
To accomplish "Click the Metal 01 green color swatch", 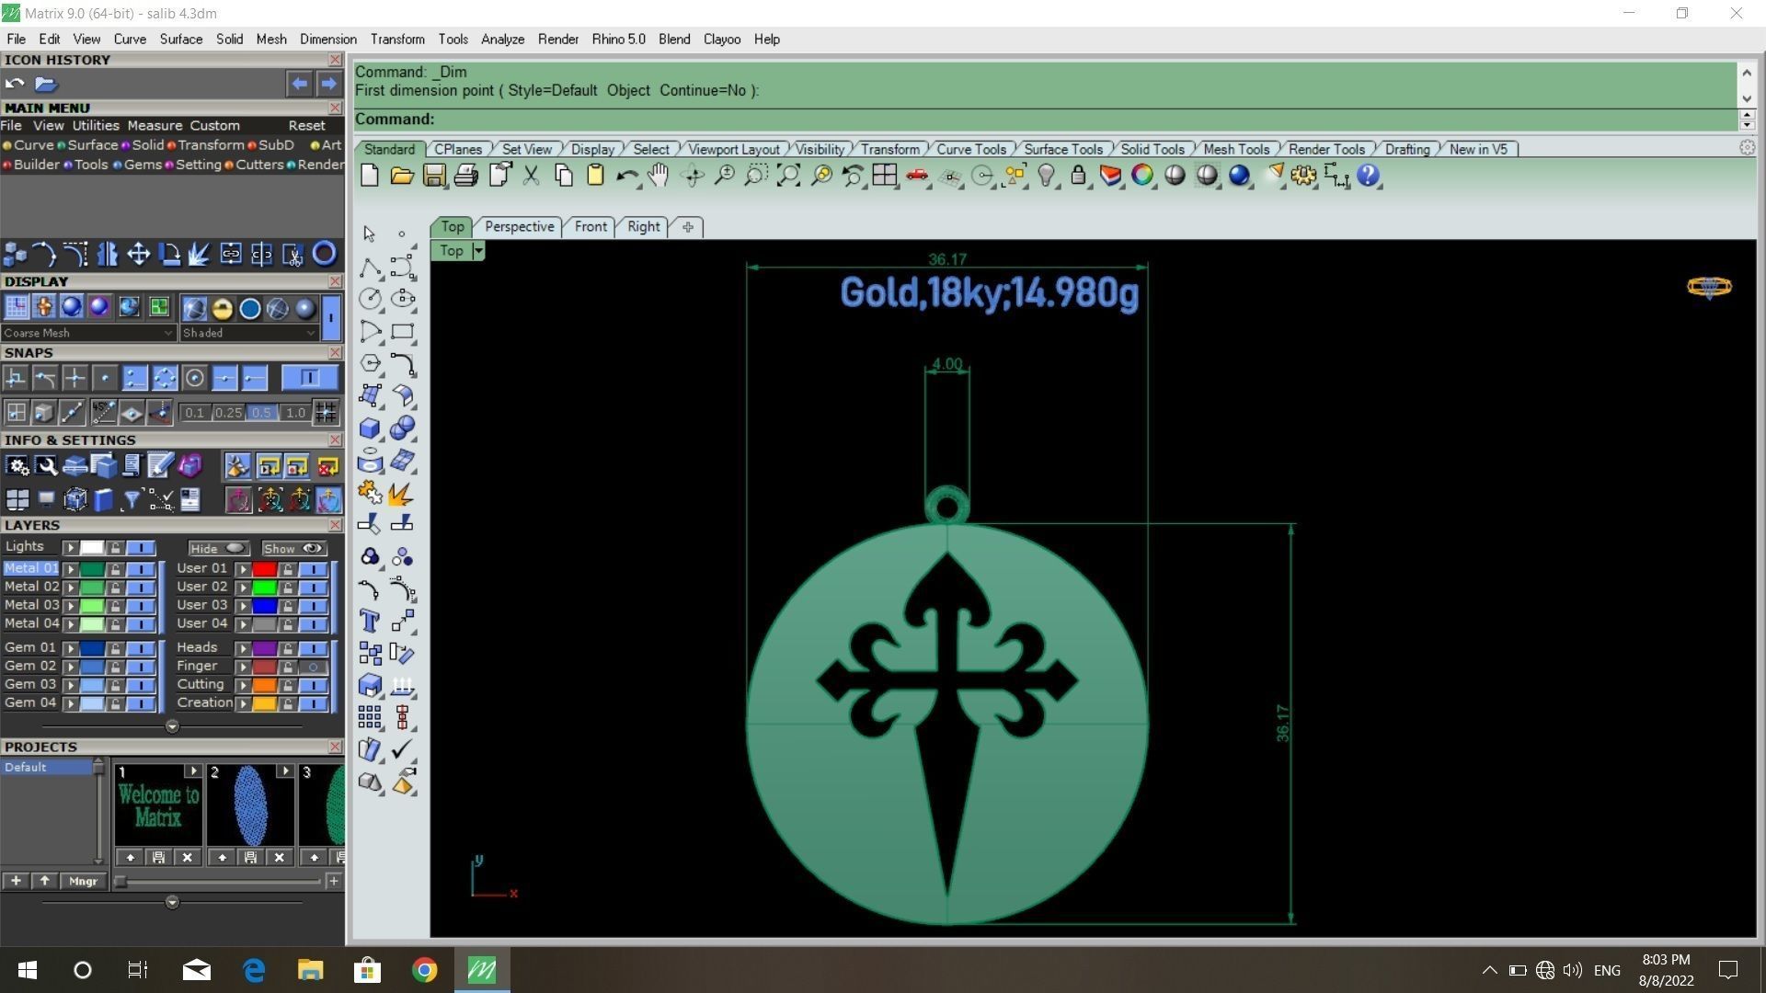I will click(x=92, y=569).
